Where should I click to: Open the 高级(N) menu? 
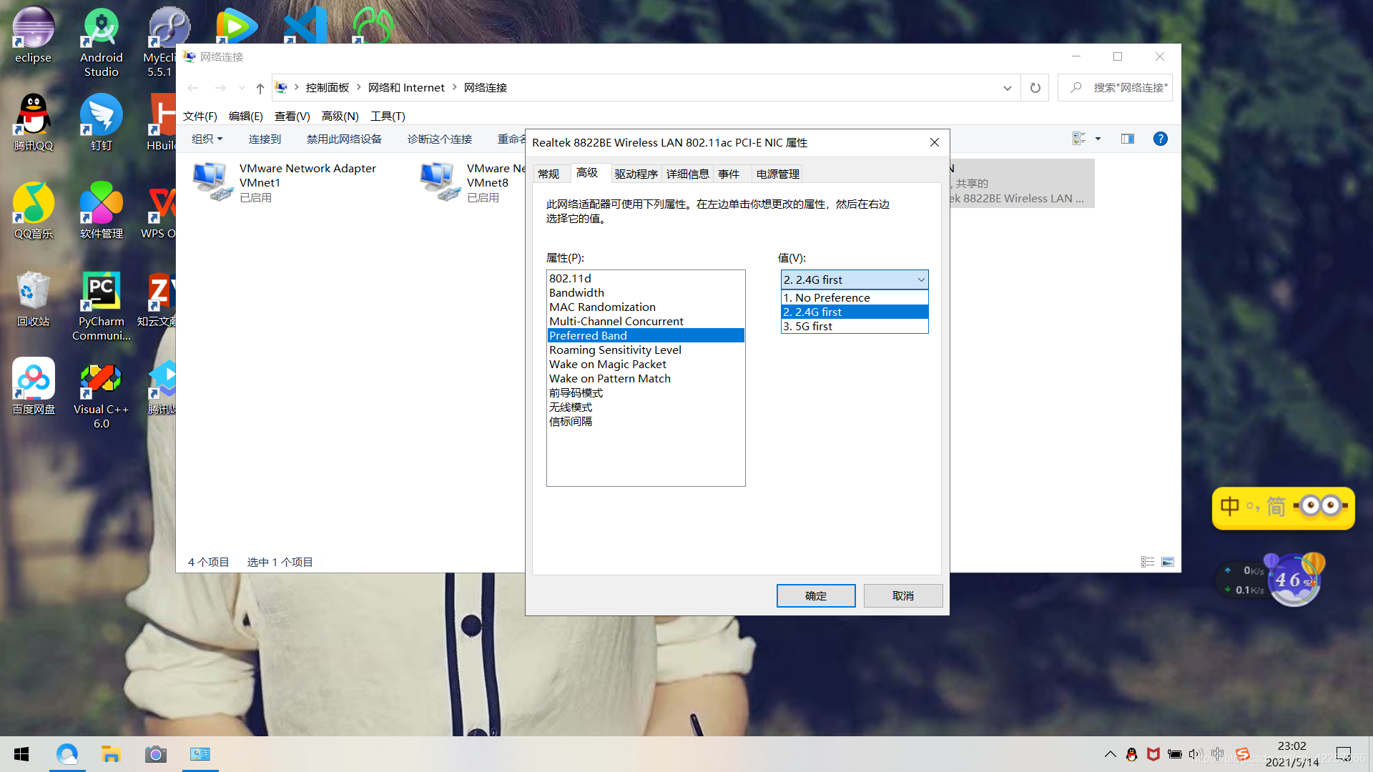(x=340, y=116)
